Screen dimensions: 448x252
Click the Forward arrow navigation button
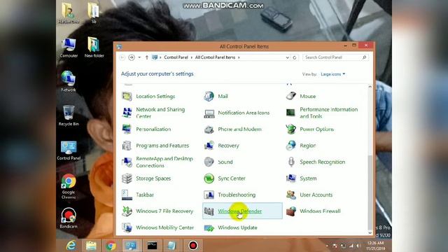tap(132, 57)
